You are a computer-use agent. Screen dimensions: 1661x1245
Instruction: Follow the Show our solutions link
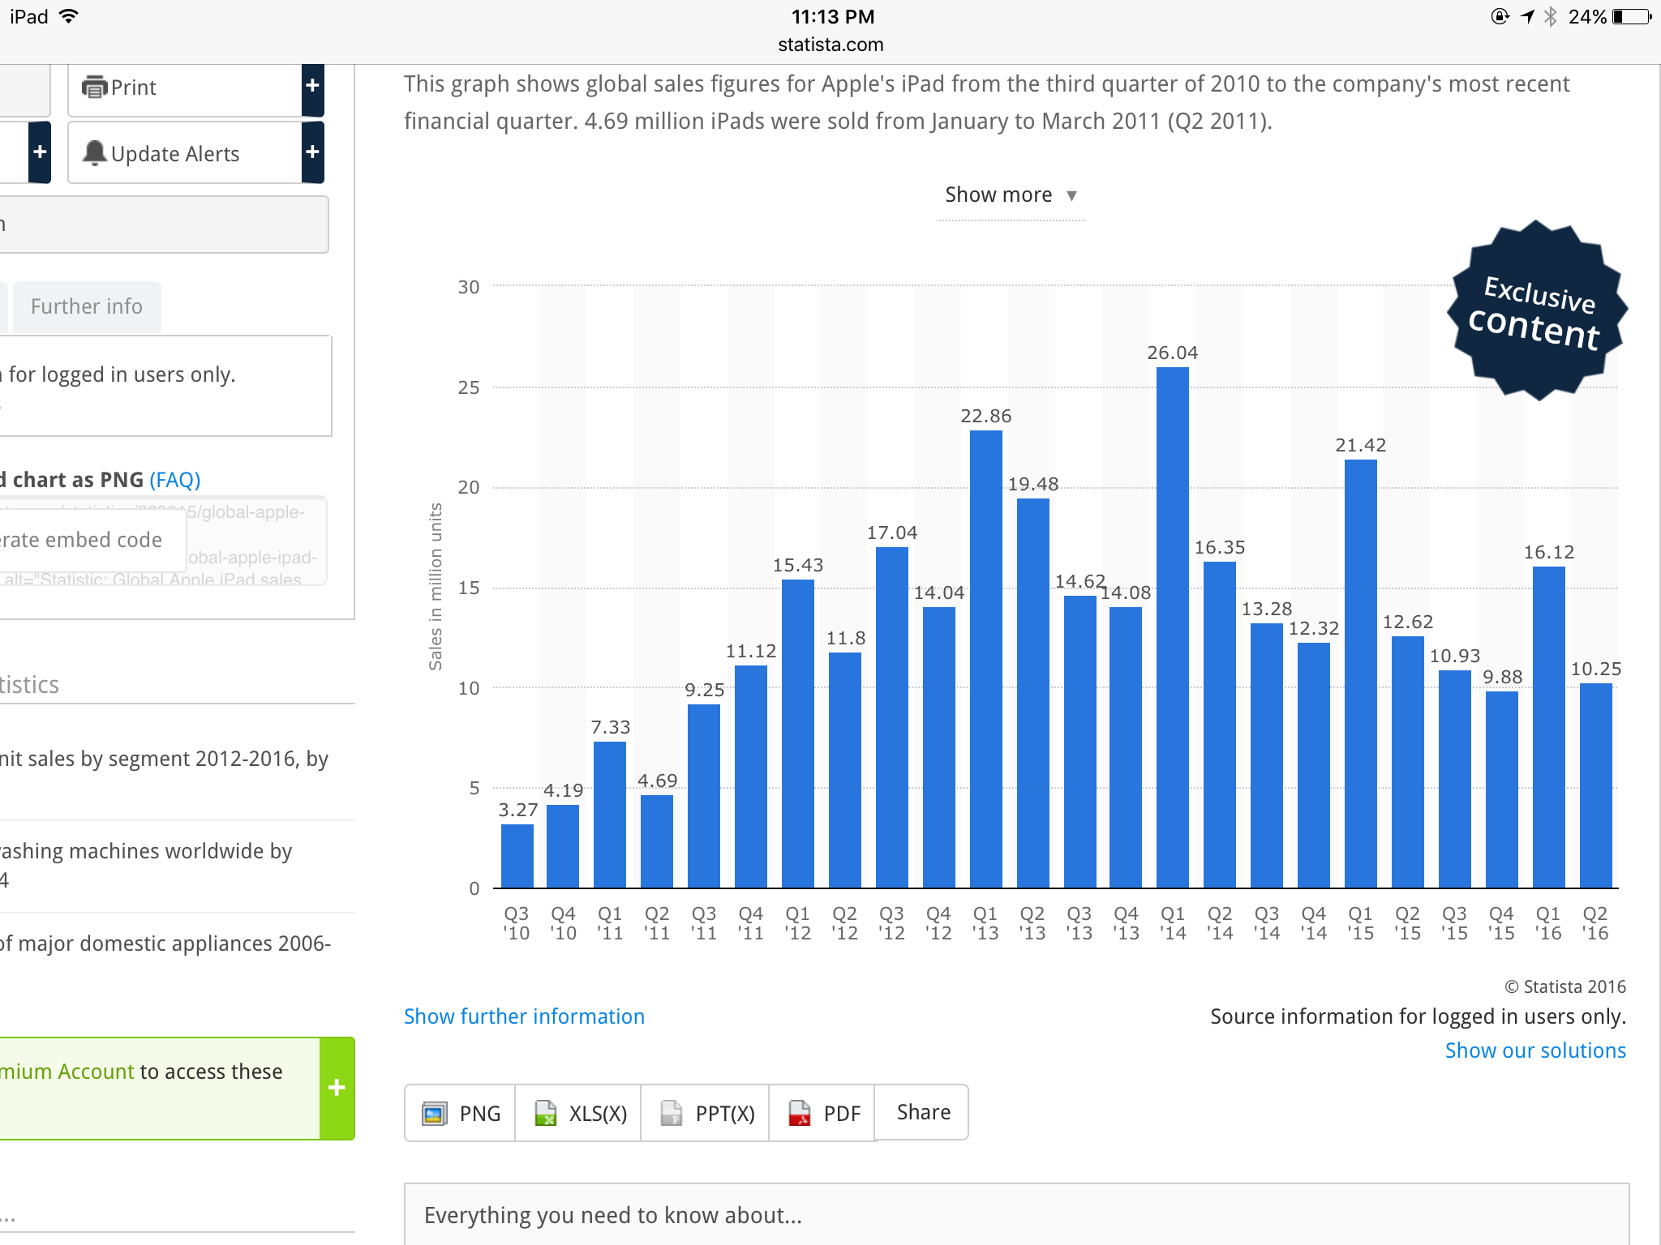click(1534, 1050)
